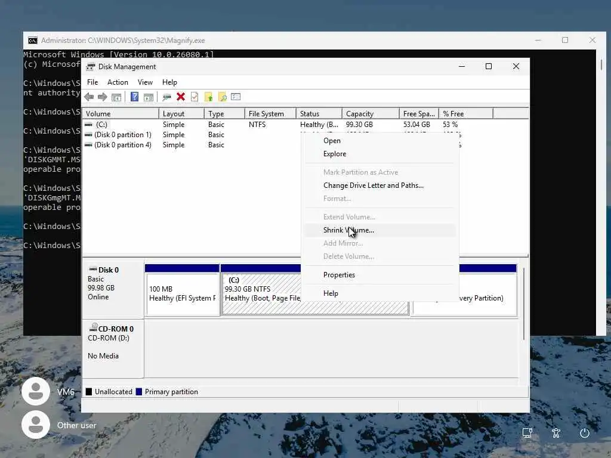This screenshot has height=458, width=611.
Task: Click the Disk Management title bar icon
Action: 91,67
